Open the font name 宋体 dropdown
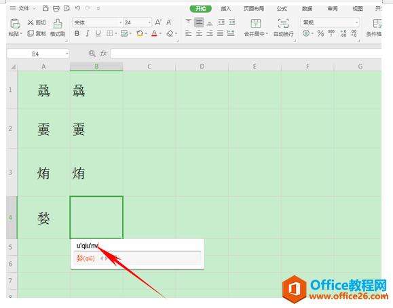The image size is (393, 308). [121, 22]
